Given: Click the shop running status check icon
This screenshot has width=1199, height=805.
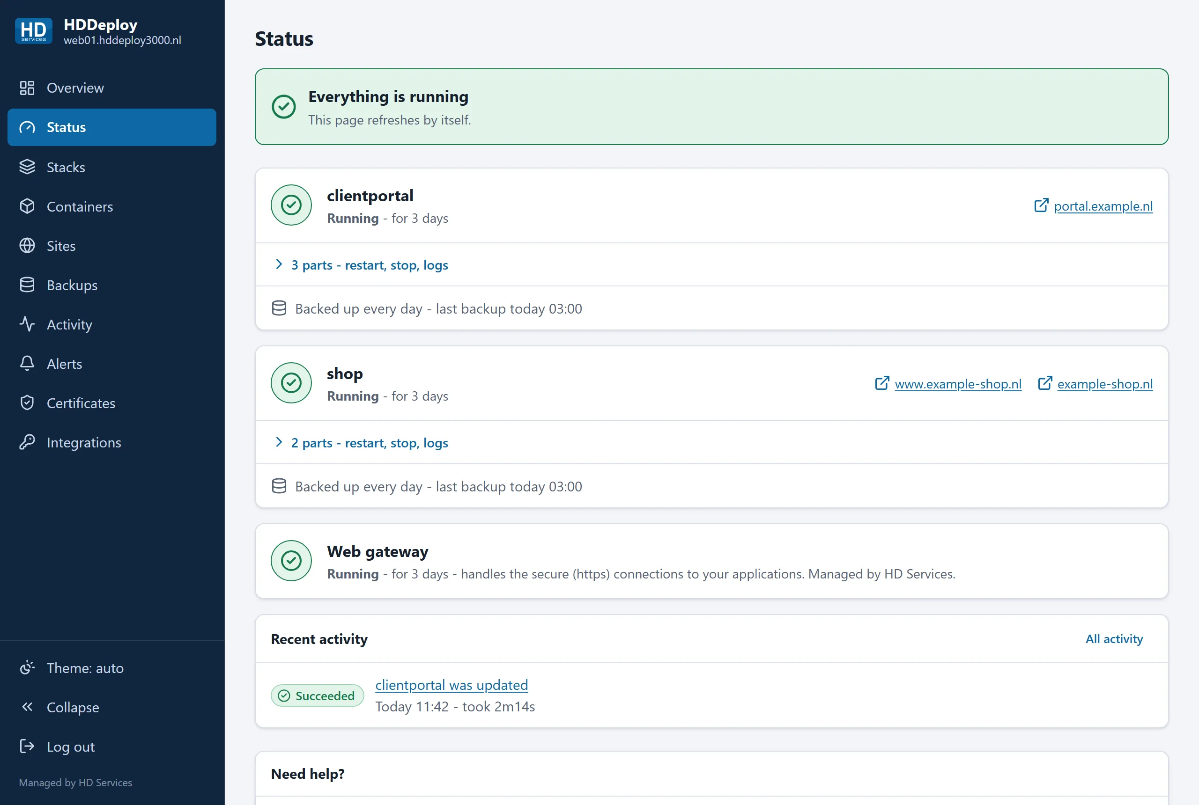Looking at the screenshot, I should coord(291,383).
